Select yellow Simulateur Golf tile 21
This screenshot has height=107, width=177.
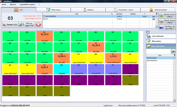[x=79, y=58]
